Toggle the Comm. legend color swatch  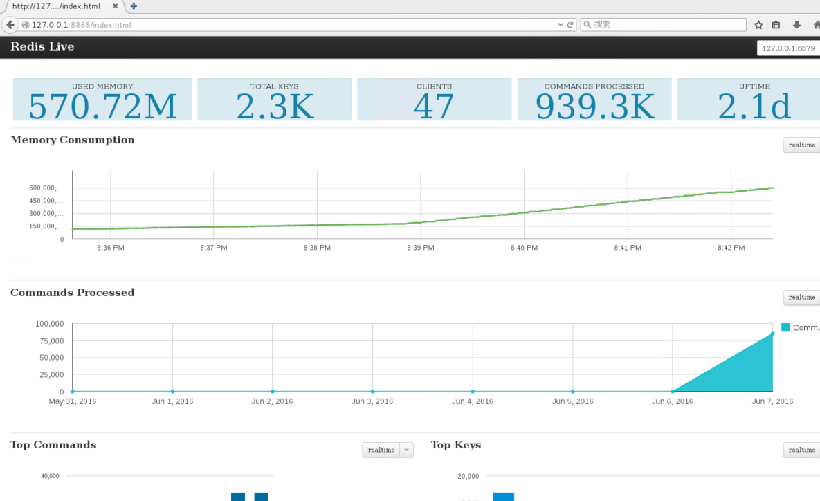point(785,327)
